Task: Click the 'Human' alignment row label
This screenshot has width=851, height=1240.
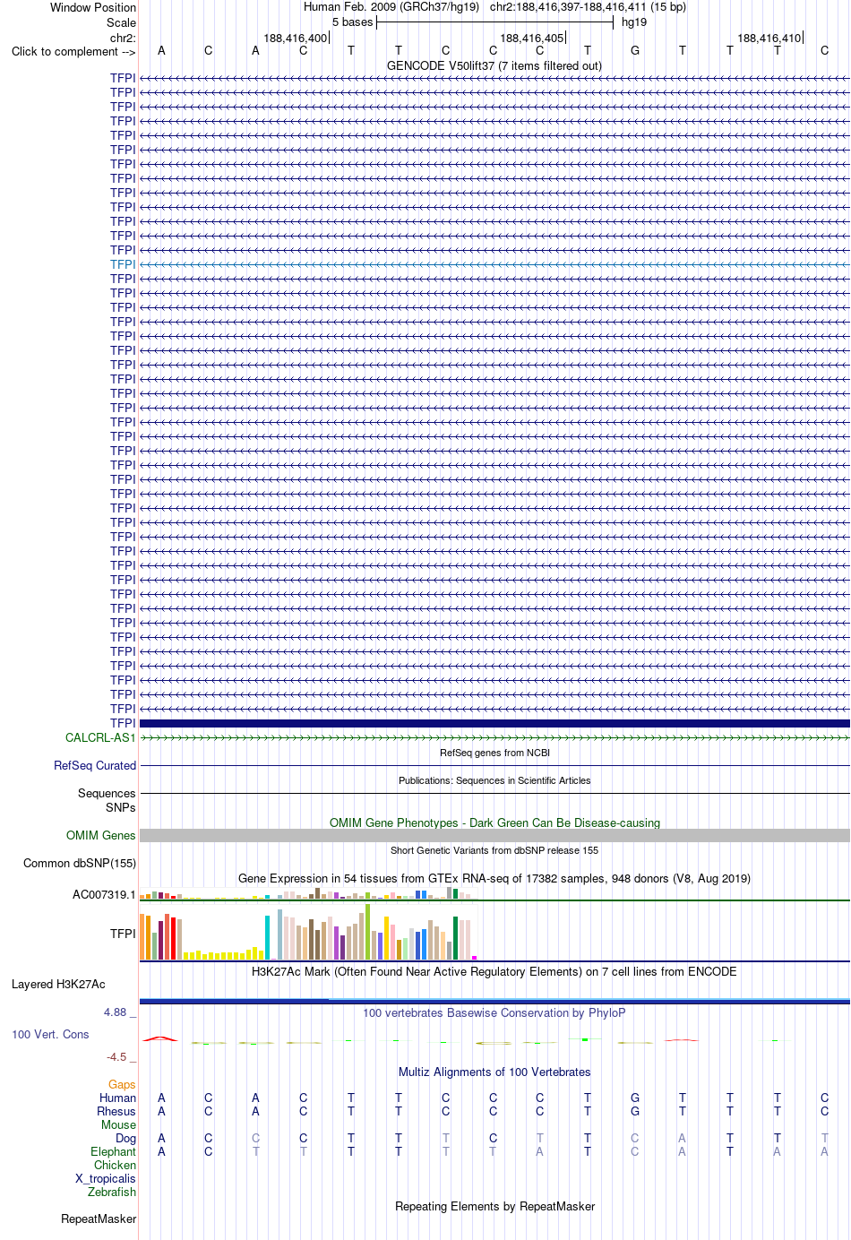Action: [x=117, y=1098]
